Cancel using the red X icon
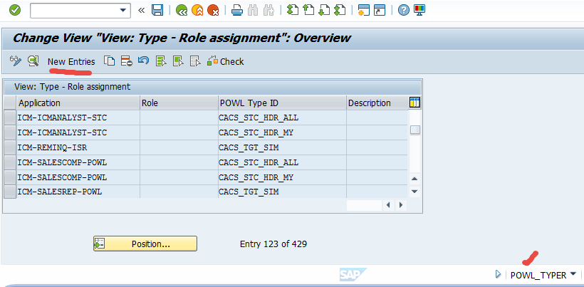 (x=213, y=10)
